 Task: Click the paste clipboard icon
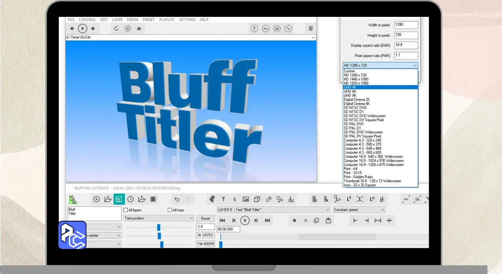click(328, 221)
